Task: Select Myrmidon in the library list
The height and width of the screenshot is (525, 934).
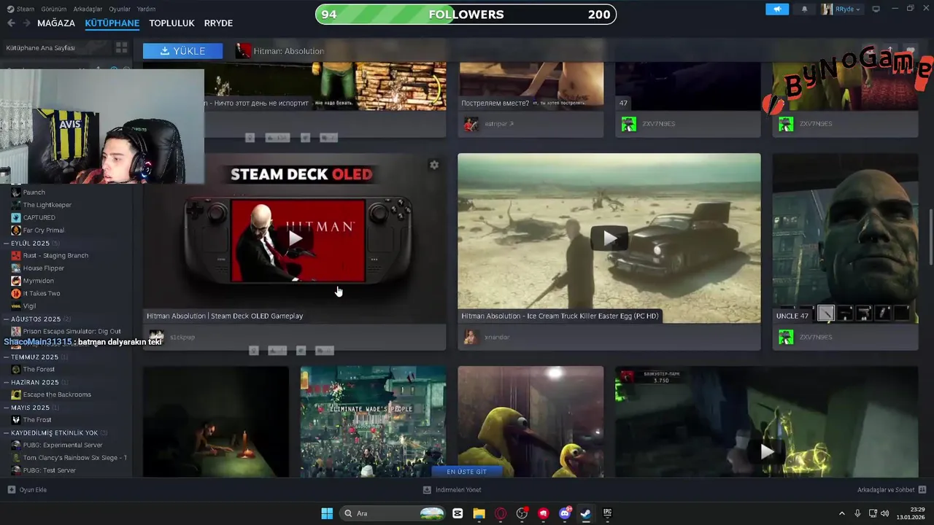Action: [39, 281]
